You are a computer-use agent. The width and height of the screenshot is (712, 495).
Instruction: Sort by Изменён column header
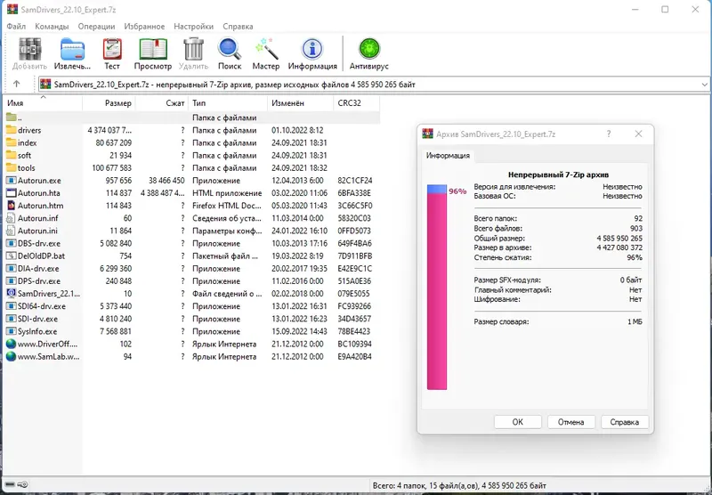pos(301,103)
